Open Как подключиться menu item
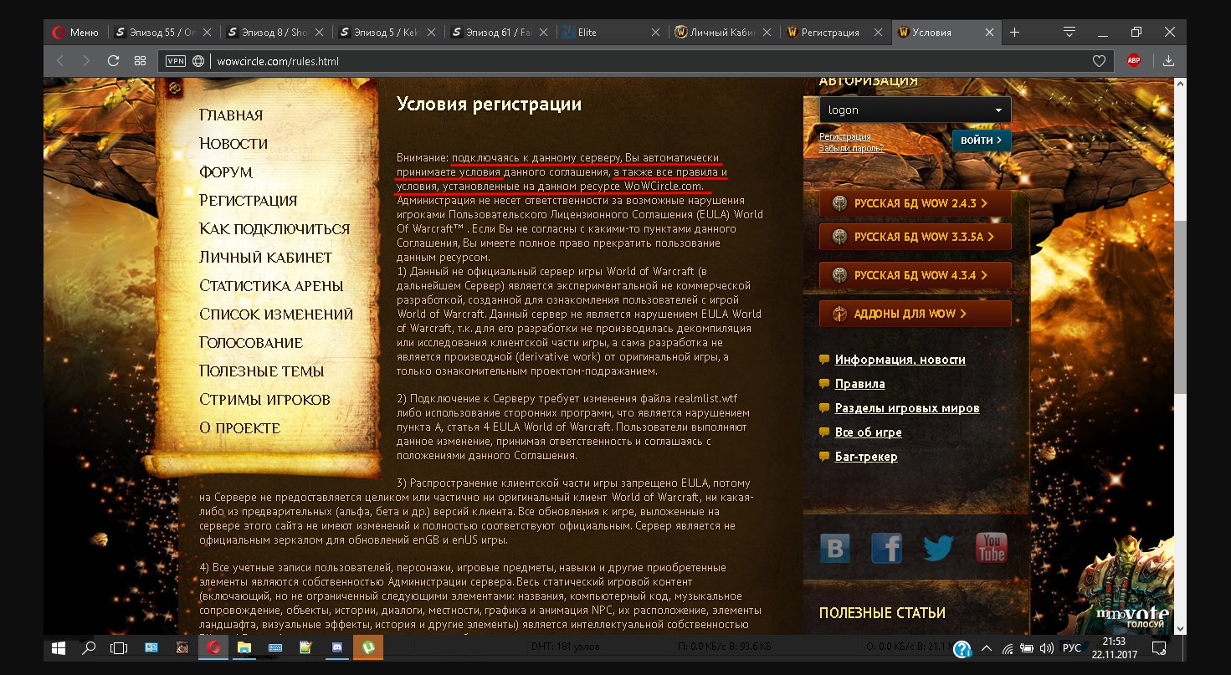 tap(274, 229)
